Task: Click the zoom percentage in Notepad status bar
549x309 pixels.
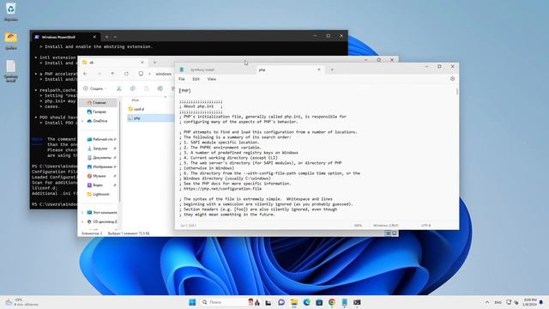Action: tap(358, 225)
